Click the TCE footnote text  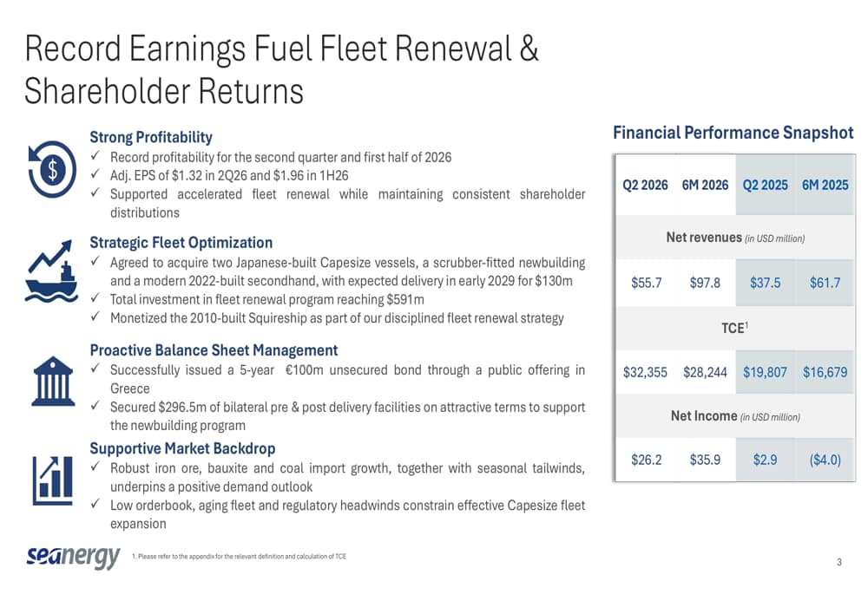[240, 557]
